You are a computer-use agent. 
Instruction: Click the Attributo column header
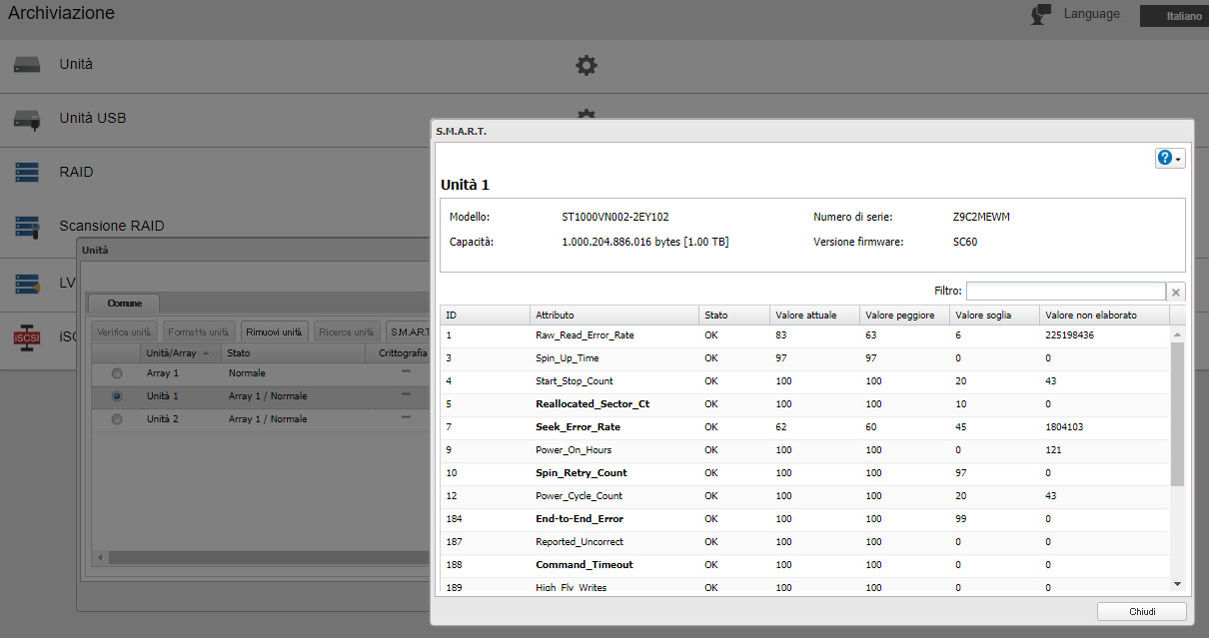(x=612, y=316)
